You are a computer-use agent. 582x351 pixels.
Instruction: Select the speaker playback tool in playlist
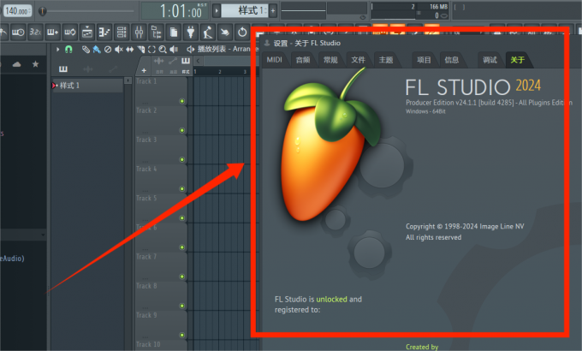point(174,49)
